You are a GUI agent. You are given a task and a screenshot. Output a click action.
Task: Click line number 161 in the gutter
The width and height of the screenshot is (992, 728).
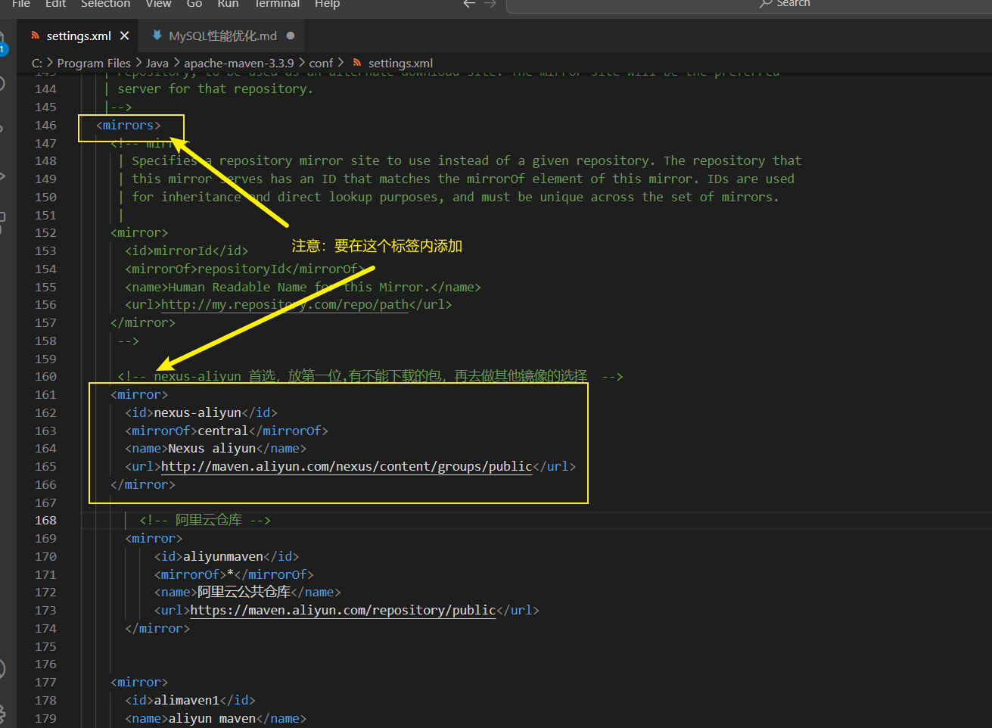(45, 395)
